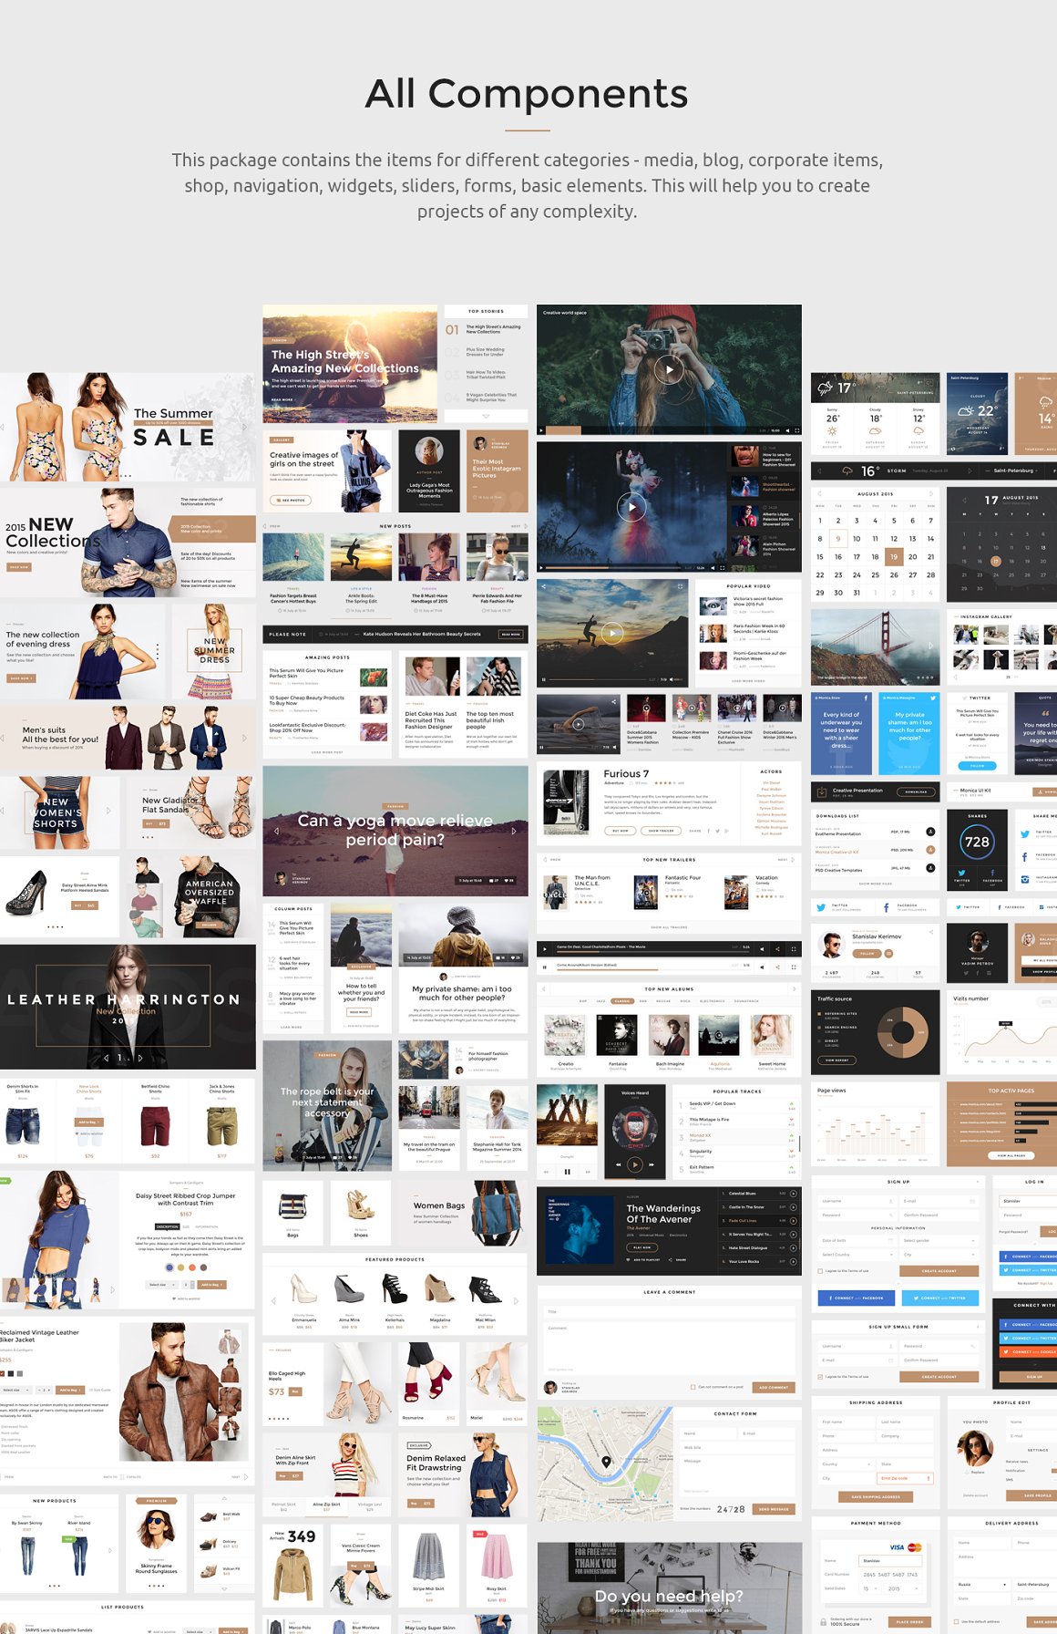Viewport: 1057px width, 1634px height.
Task: Select Reggae genre tab in Top New Albums
Action: [663, 1001]
